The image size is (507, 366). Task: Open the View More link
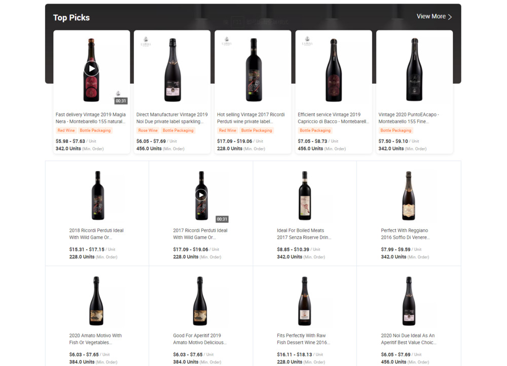click(x=434, y=17)
